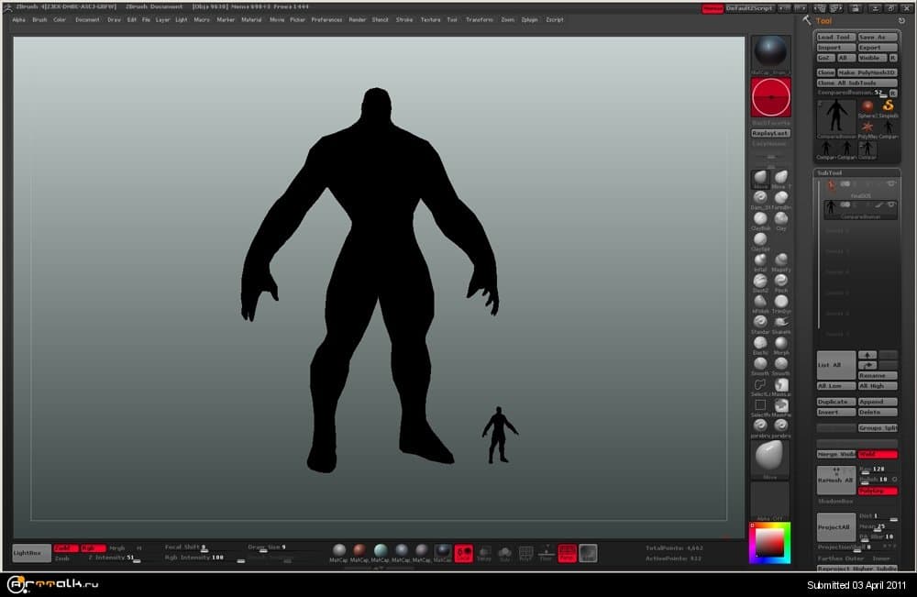The width and height of the screenshot is (917, 597).
Task: Toggle the Rgb paint mode
Action: click(x=92, y=548)
